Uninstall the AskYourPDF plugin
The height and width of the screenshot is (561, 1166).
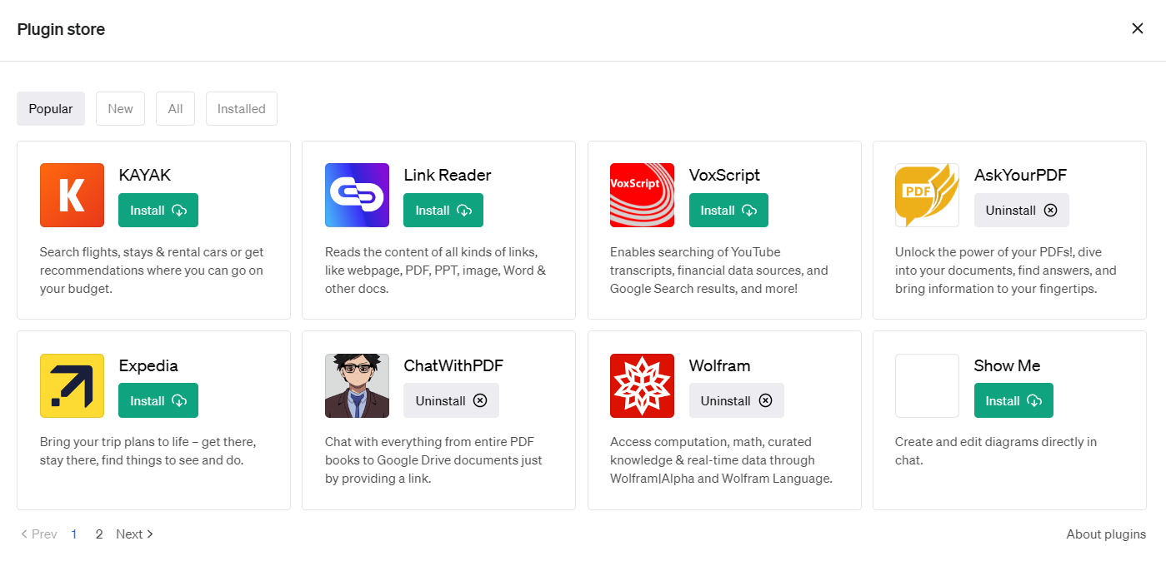(x=1022, y=210)
